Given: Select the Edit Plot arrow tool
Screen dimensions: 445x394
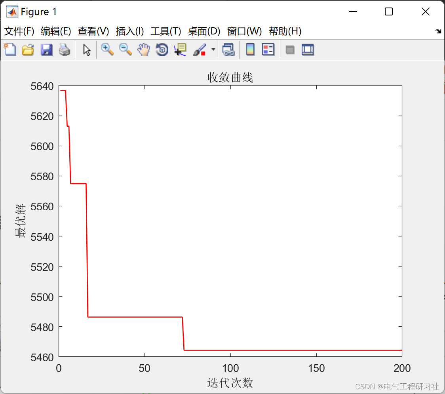Looking at the screenshot, I should [87, 50].
